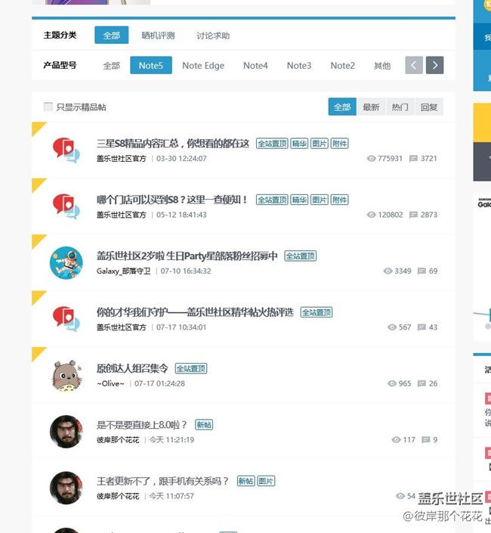Click avatar of S8精品内容汇总 post
This screenshot has width=491, height=533.
66,150
